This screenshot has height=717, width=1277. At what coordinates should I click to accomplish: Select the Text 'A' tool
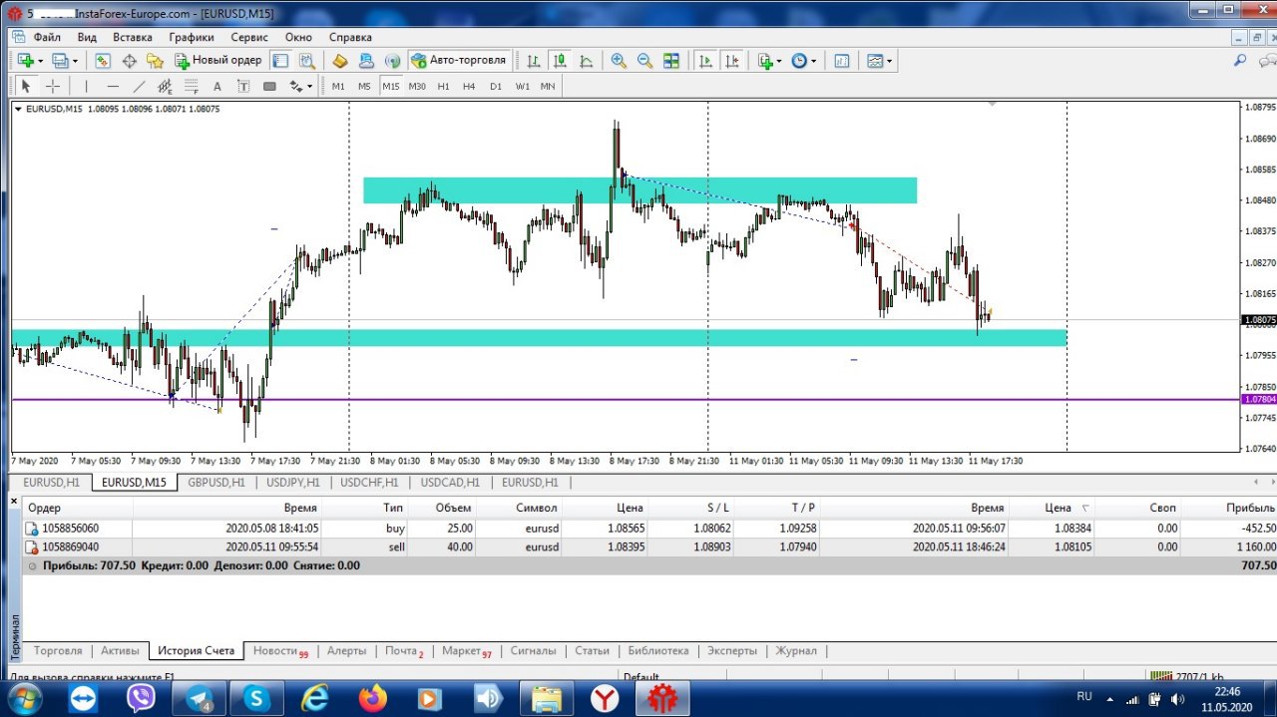click(x=216, y=87)
